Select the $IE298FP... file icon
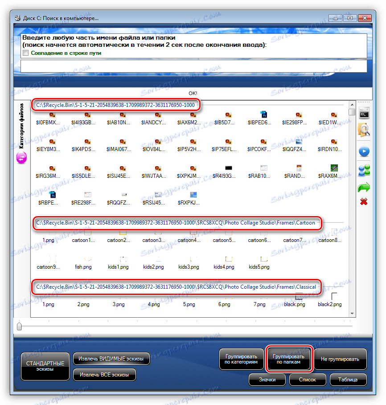 299,115
